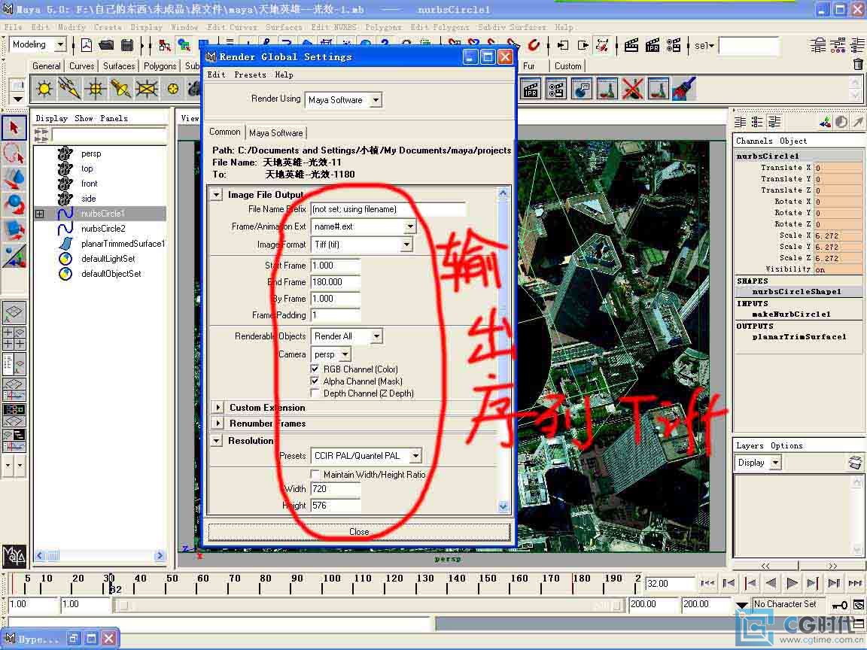Screen dimensions: 867x650
Task: Click the Width input field
Action: pyautogui.click(x=336, y=488)
